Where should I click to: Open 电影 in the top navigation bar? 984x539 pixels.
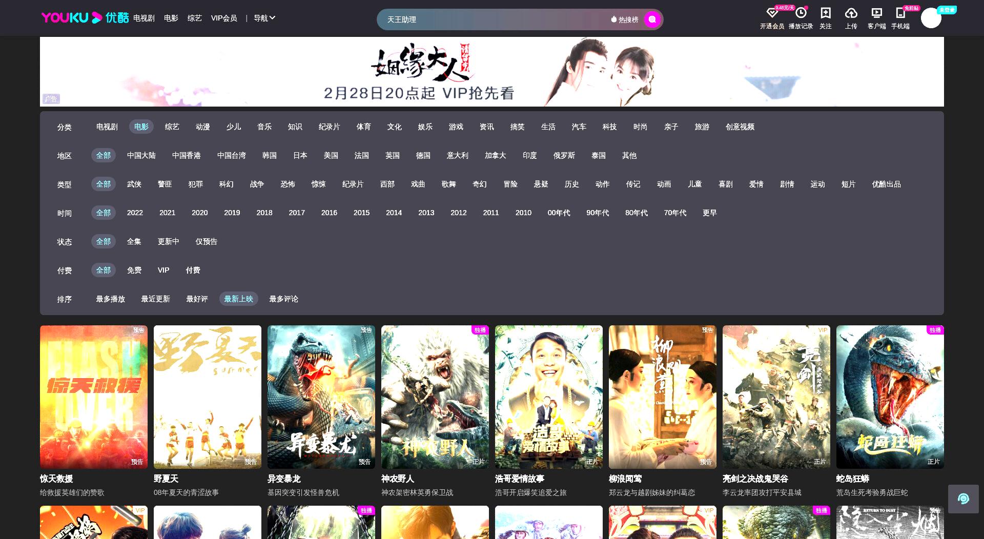click(171, 18)
